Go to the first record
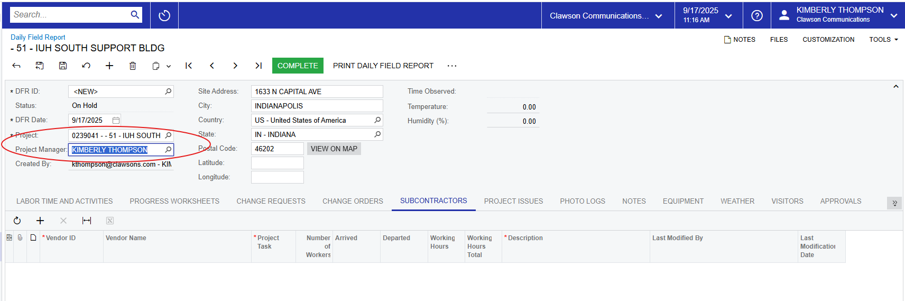This screenshot has width=905, height=301. 189,66
